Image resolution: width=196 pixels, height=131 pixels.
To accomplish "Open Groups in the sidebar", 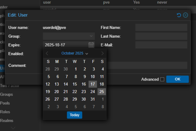I will [x=7, y=94].
